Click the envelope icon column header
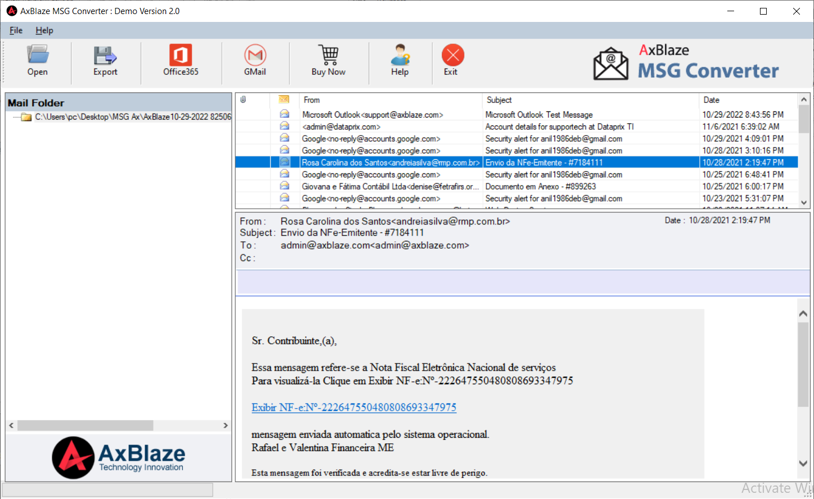This screenshot has width=814, height=499. (x=284, y=100)
